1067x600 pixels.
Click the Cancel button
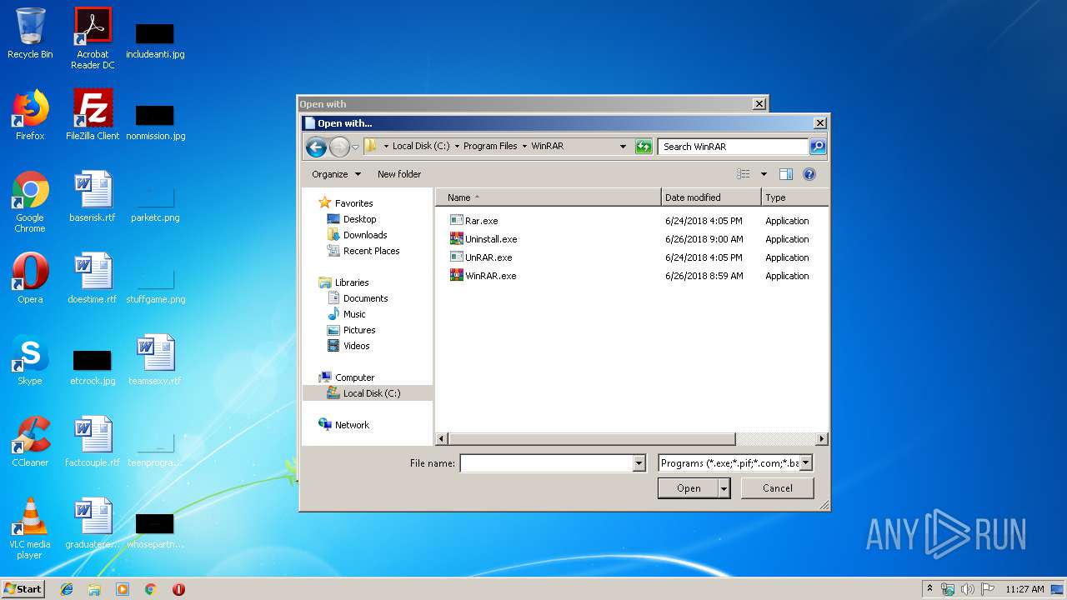[778, 488]
